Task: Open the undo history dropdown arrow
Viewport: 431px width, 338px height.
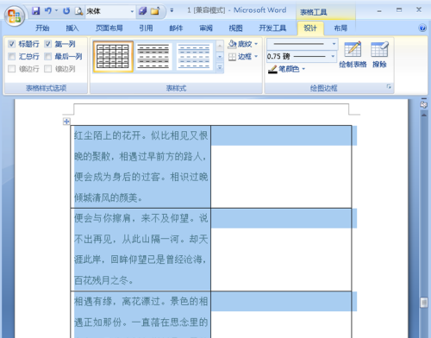Action: pos(56,11)
